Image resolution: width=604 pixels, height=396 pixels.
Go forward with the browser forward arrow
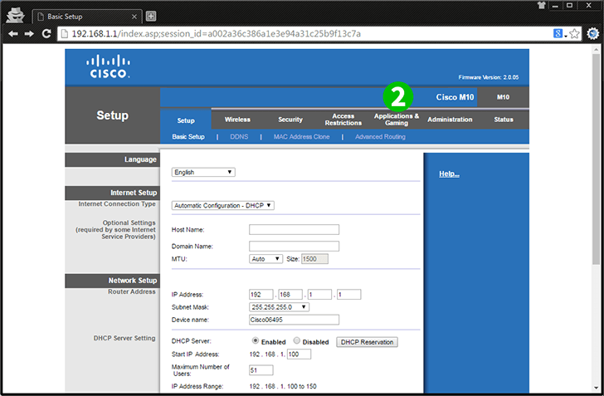29,34
